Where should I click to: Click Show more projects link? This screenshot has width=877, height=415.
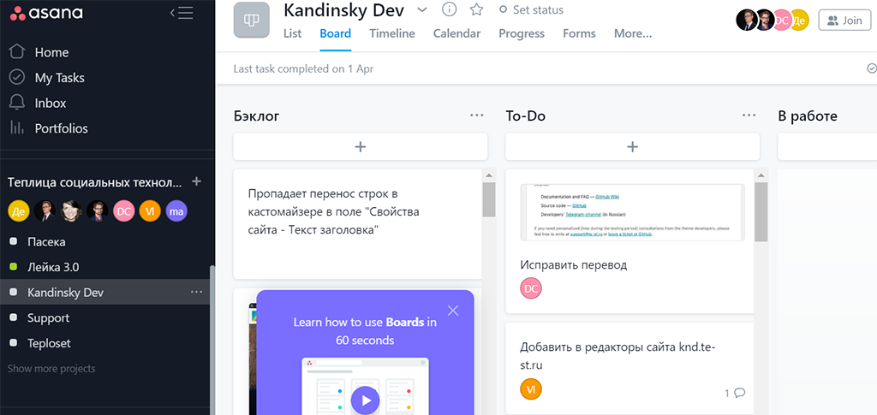(x=51, y=369)
